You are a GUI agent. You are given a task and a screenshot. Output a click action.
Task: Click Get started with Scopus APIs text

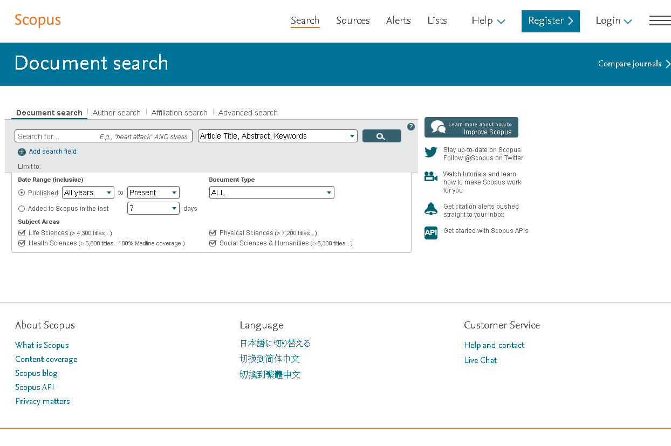pyautogui.click(x=486, y=231)
